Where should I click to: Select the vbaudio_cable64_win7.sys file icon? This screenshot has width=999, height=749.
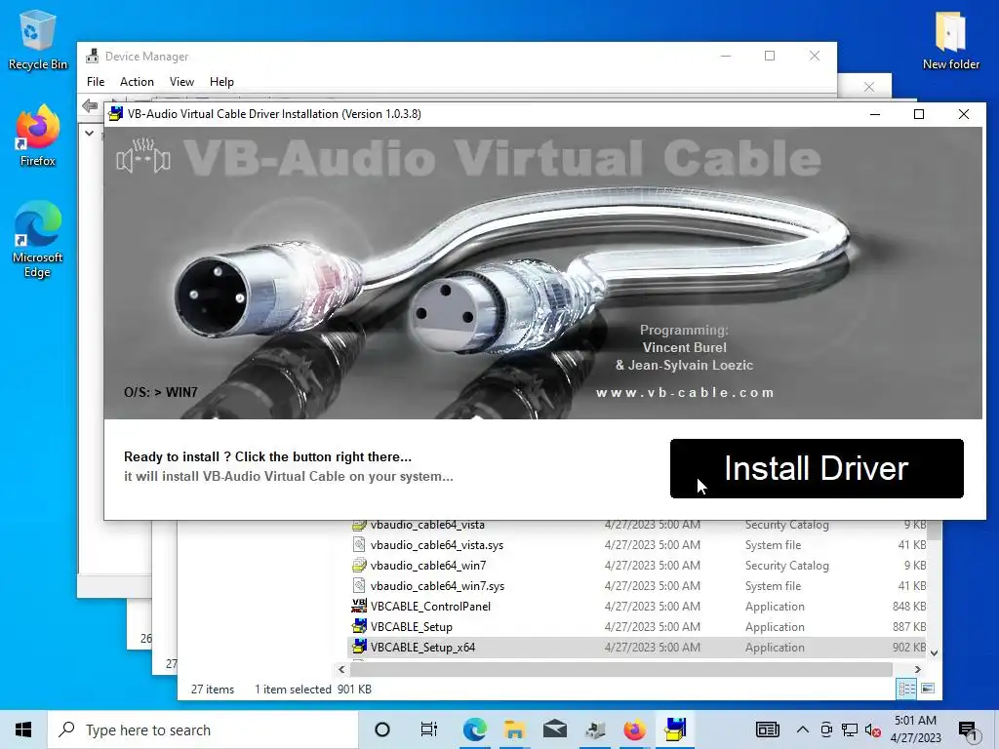359,585
